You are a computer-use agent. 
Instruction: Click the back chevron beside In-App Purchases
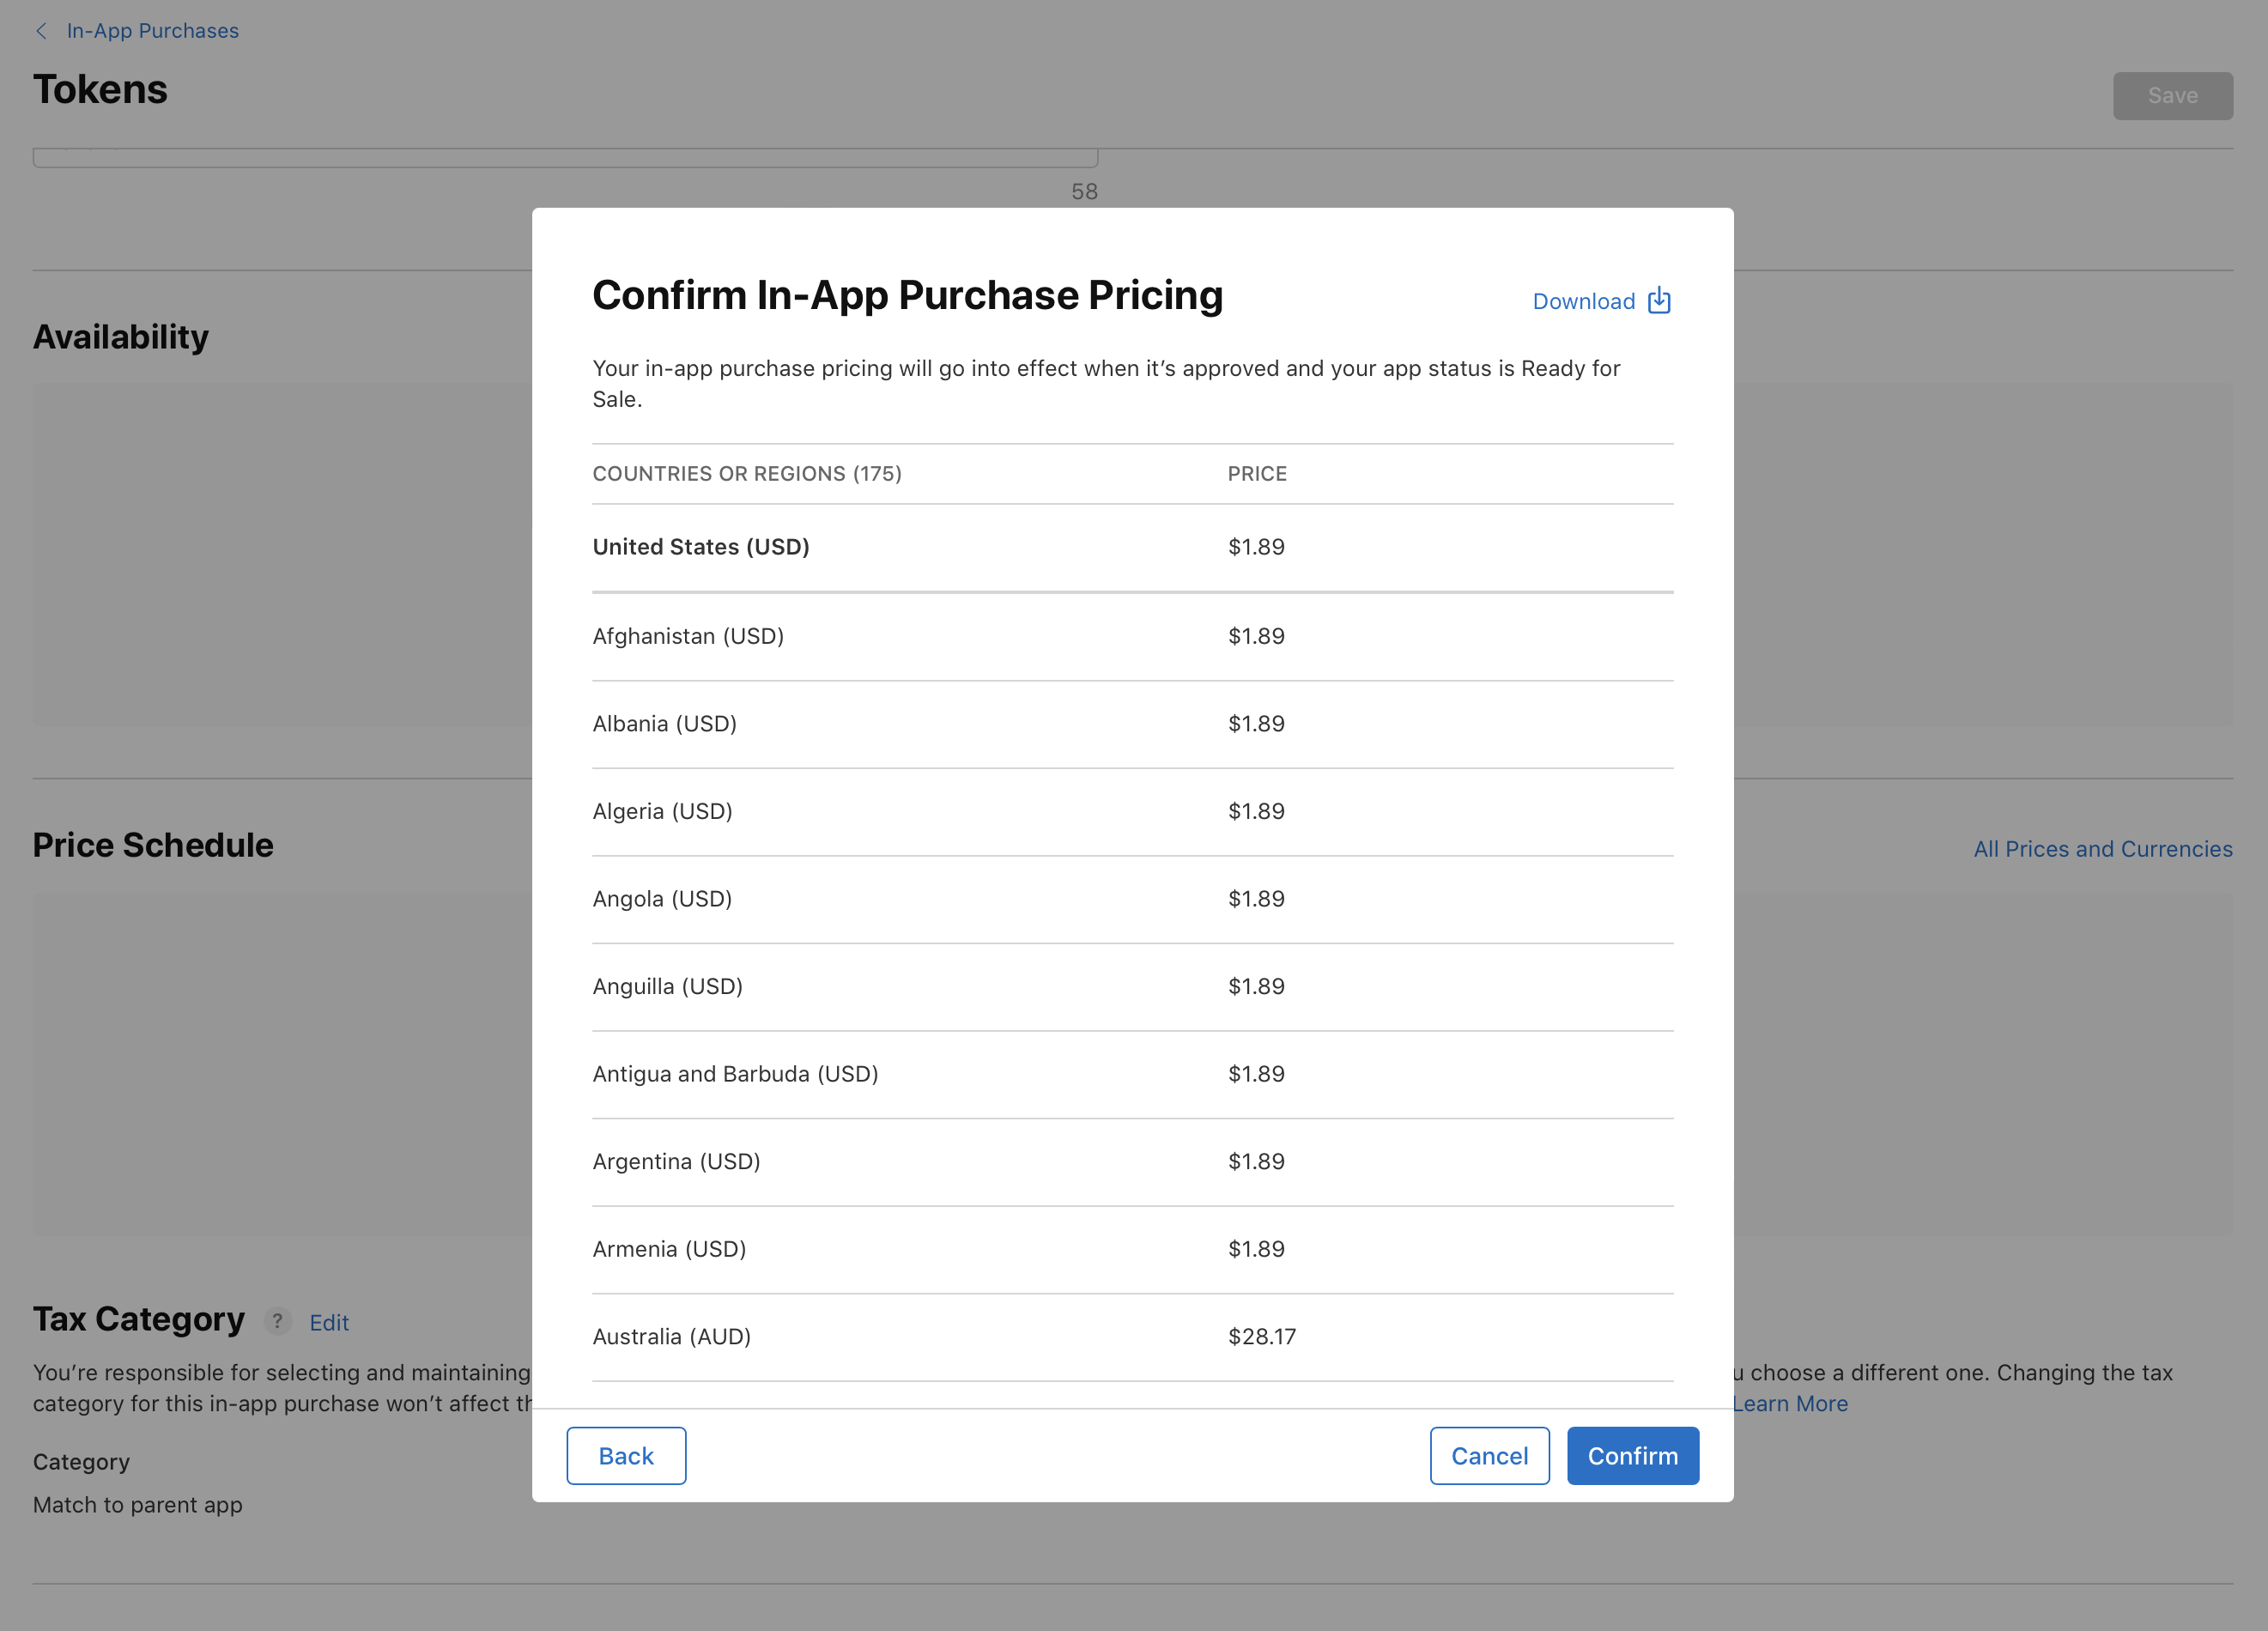41,31
